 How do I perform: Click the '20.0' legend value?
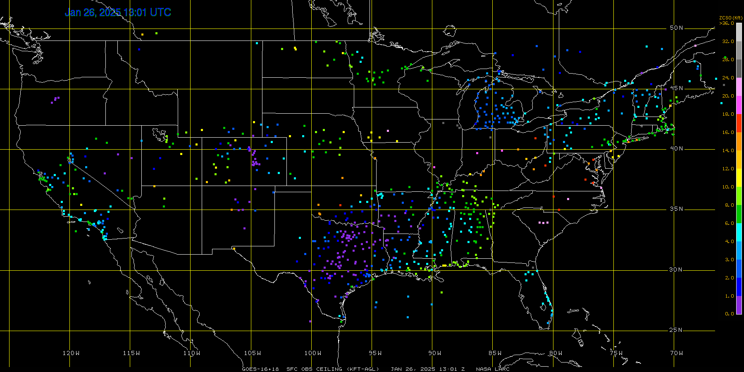728,96
